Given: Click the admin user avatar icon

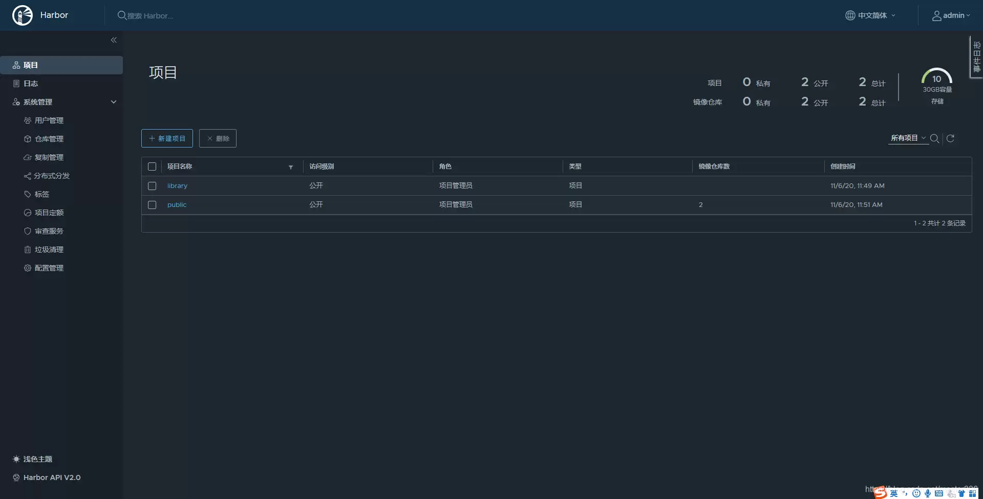Looking at the screenshot, I should pos(936,16).
